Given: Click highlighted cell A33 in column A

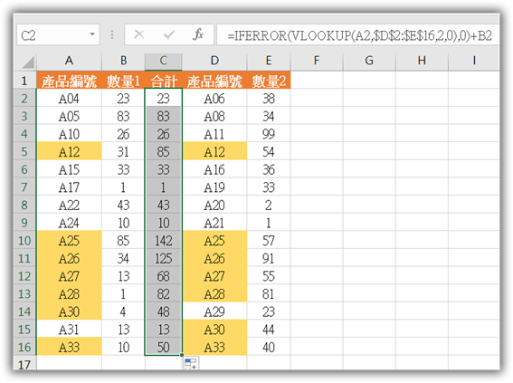Looking at the screenshot, I should coord(69,347).
